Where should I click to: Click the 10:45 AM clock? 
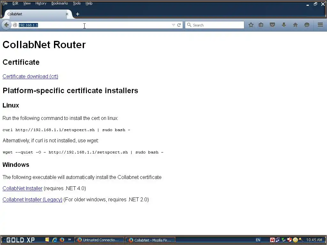coord(314,240)
